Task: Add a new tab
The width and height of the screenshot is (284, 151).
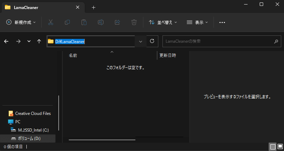Action: (93, 7)
